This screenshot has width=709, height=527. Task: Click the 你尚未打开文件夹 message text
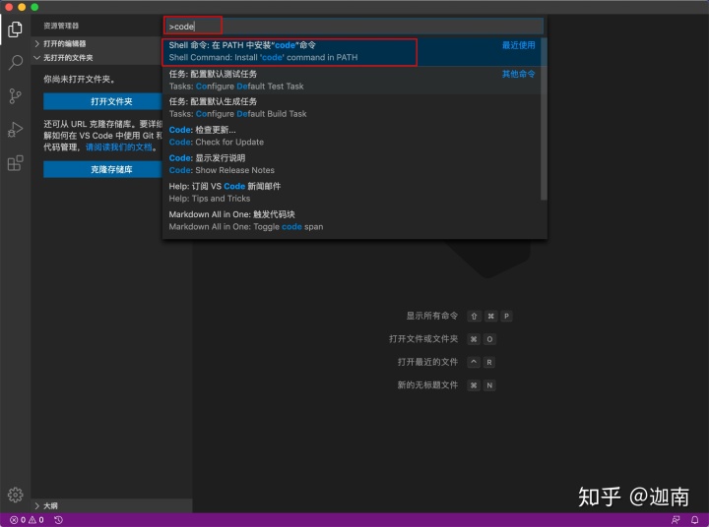click(x=79, y=80)
